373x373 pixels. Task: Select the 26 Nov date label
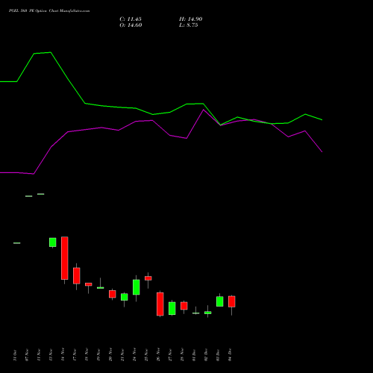coord(158,354)
